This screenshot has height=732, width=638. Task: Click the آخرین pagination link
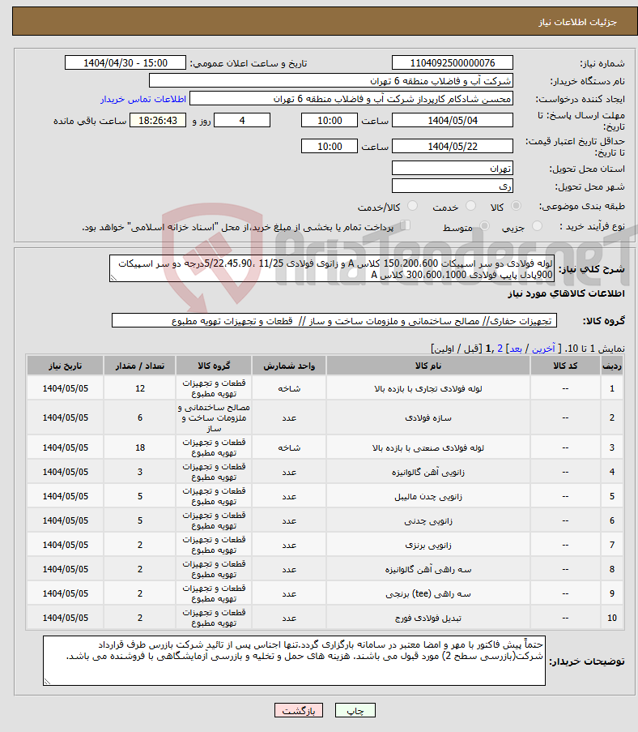[543, 349]
